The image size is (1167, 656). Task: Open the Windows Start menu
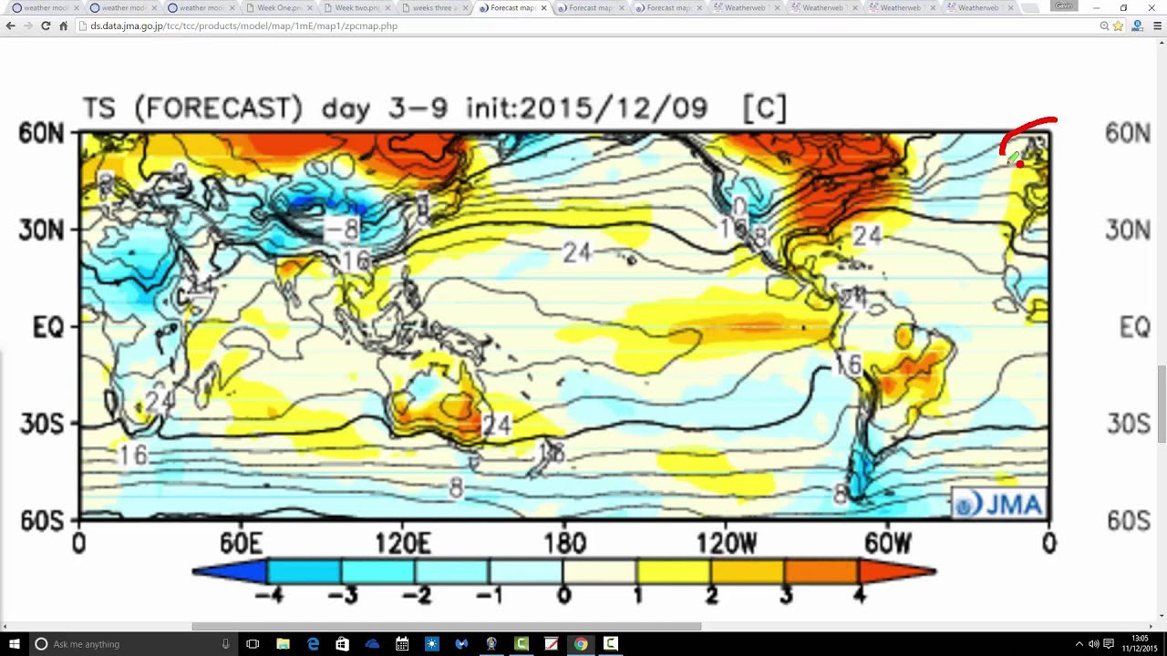[15, 644]
